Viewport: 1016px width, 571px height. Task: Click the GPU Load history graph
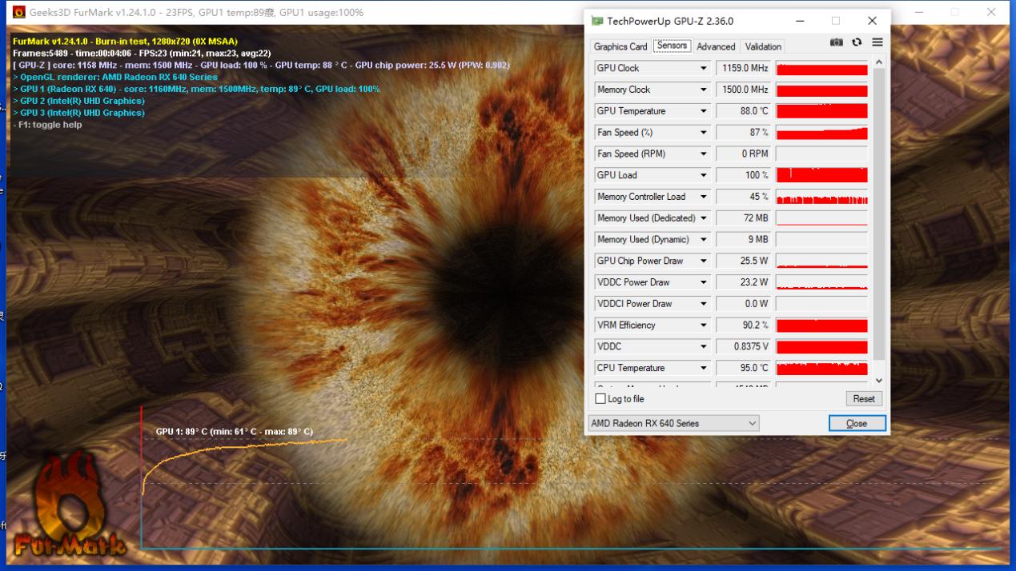coord(821,175)
